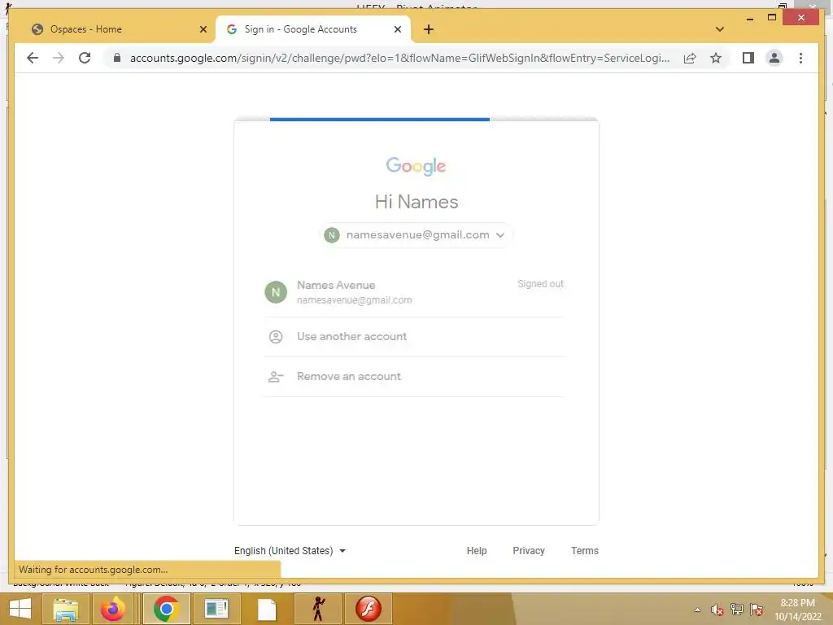Viewport: 833px width, 625px height.
Task: Open the window-thumbnail app in the taskbar
Action: pos(216,609)
